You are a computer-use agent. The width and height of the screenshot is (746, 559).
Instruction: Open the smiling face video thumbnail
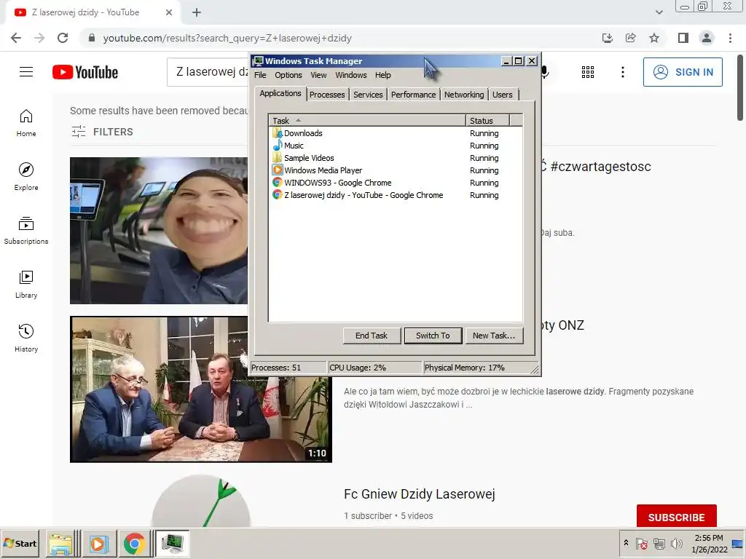coord(159,231)
